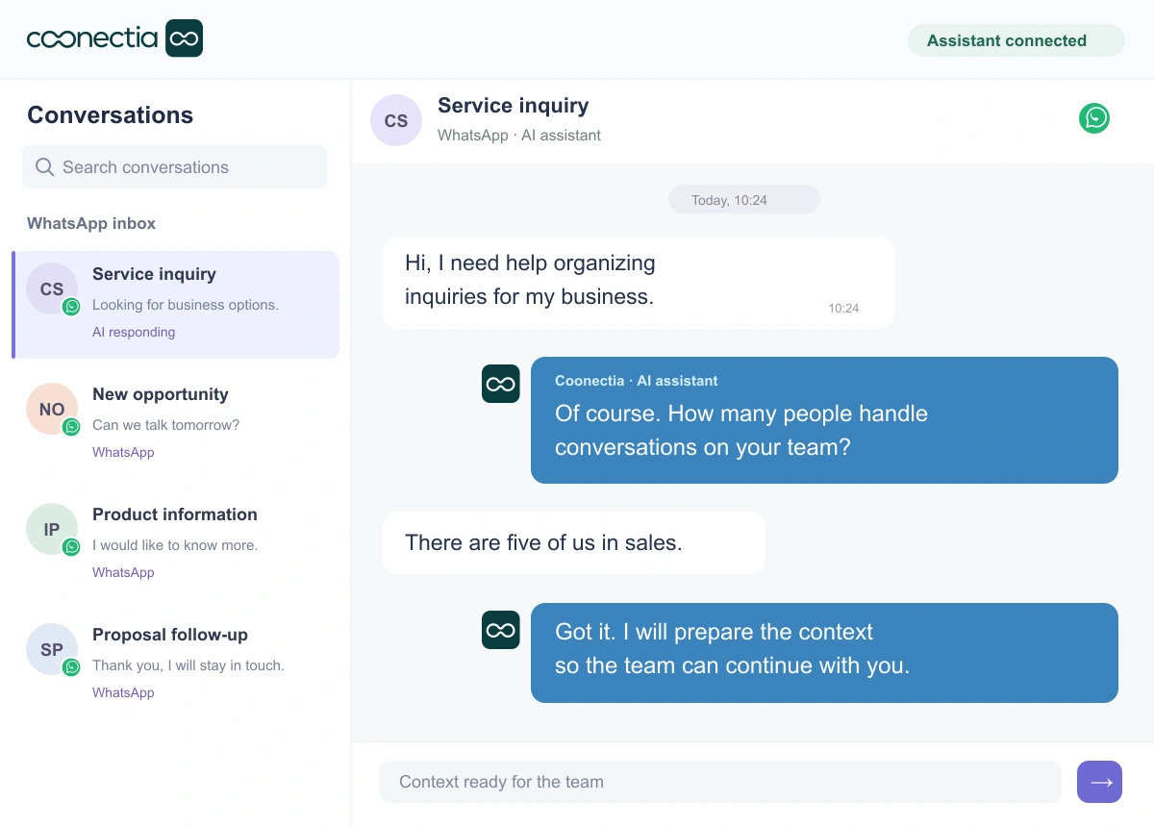Click WhatsApp badge on the SP avatar
Screen dimensions: 1154x827
point(71,667)
